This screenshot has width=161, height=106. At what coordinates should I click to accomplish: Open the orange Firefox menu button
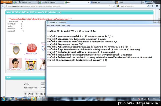click(x=6, y=2)
